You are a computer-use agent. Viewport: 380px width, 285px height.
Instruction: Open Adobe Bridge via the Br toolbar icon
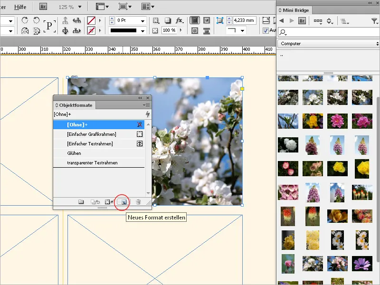pyautogui.click(x=43, y=7)
